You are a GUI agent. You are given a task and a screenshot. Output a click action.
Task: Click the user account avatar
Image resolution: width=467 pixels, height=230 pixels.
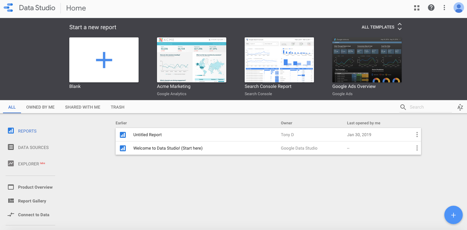[x=458, y=8]
